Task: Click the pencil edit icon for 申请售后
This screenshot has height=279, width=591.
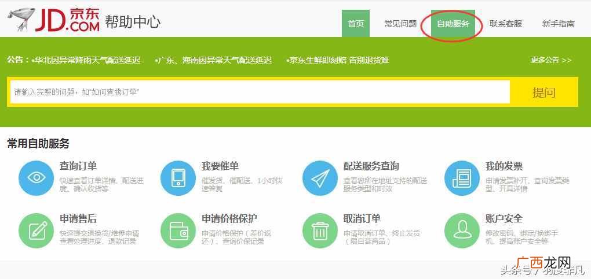Action: (36, 230)
